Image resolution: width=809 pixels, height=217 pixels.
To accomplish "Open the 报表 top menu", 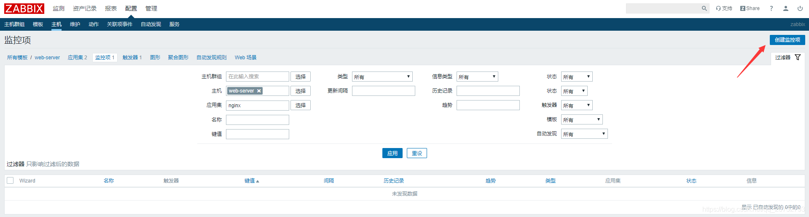I will (x=111, y=8).
